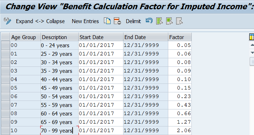Click the '40 - 44 years' description cell

[x=59, y=79]
